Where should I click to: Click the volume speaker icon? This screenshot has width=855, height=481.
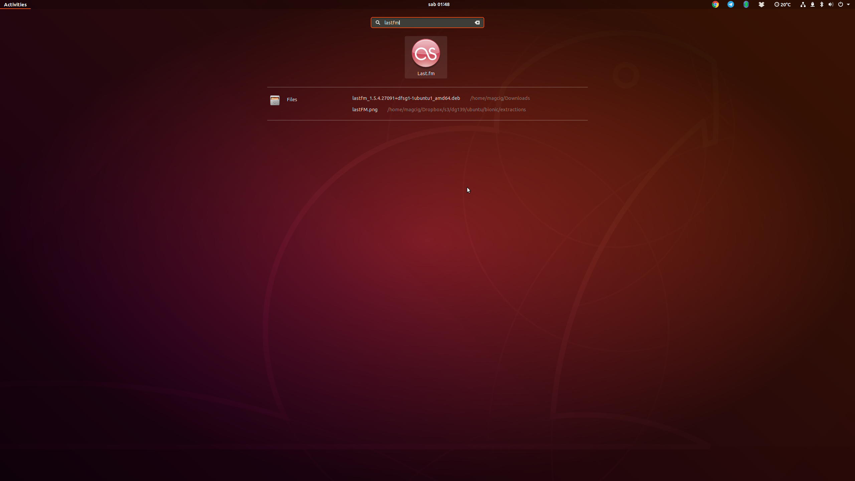[831, 4]
